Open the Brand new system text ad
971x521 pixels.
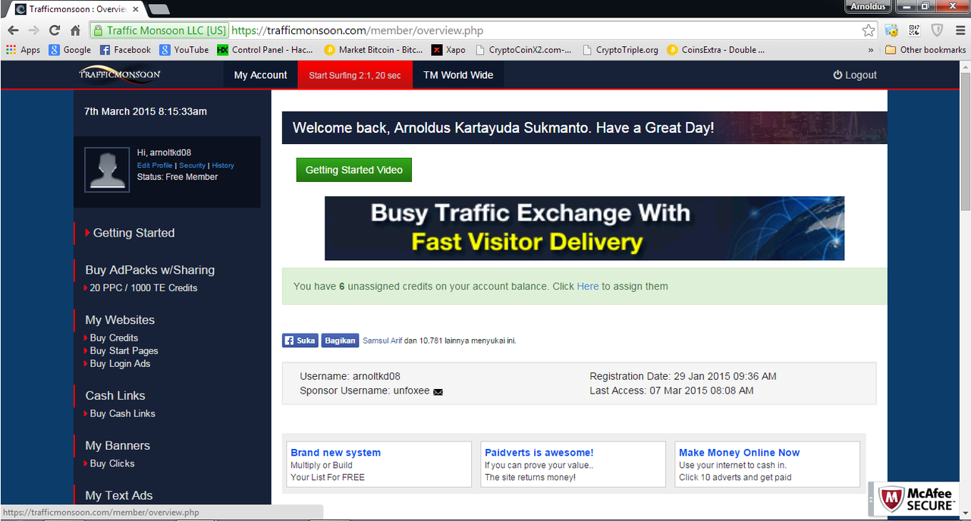(335, 453)
